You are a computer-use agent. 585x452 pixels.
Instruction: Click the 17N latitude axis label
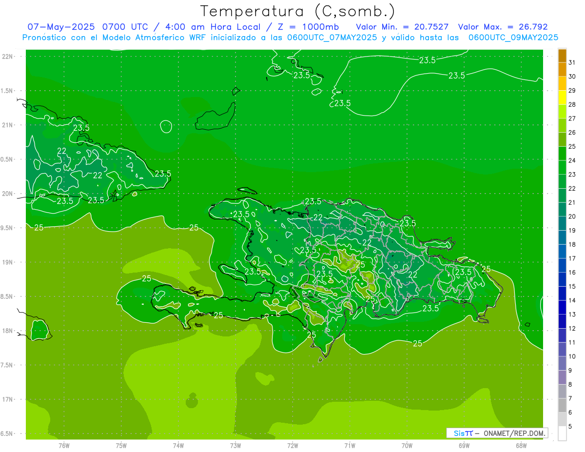tap(7, 399)
